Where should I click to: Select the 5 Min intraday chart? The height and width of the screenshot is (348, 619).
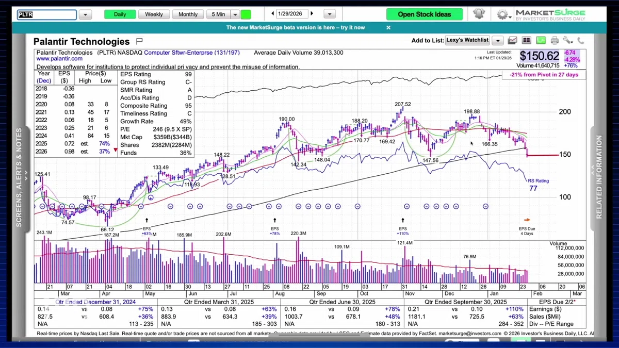(x=218, y=14)
